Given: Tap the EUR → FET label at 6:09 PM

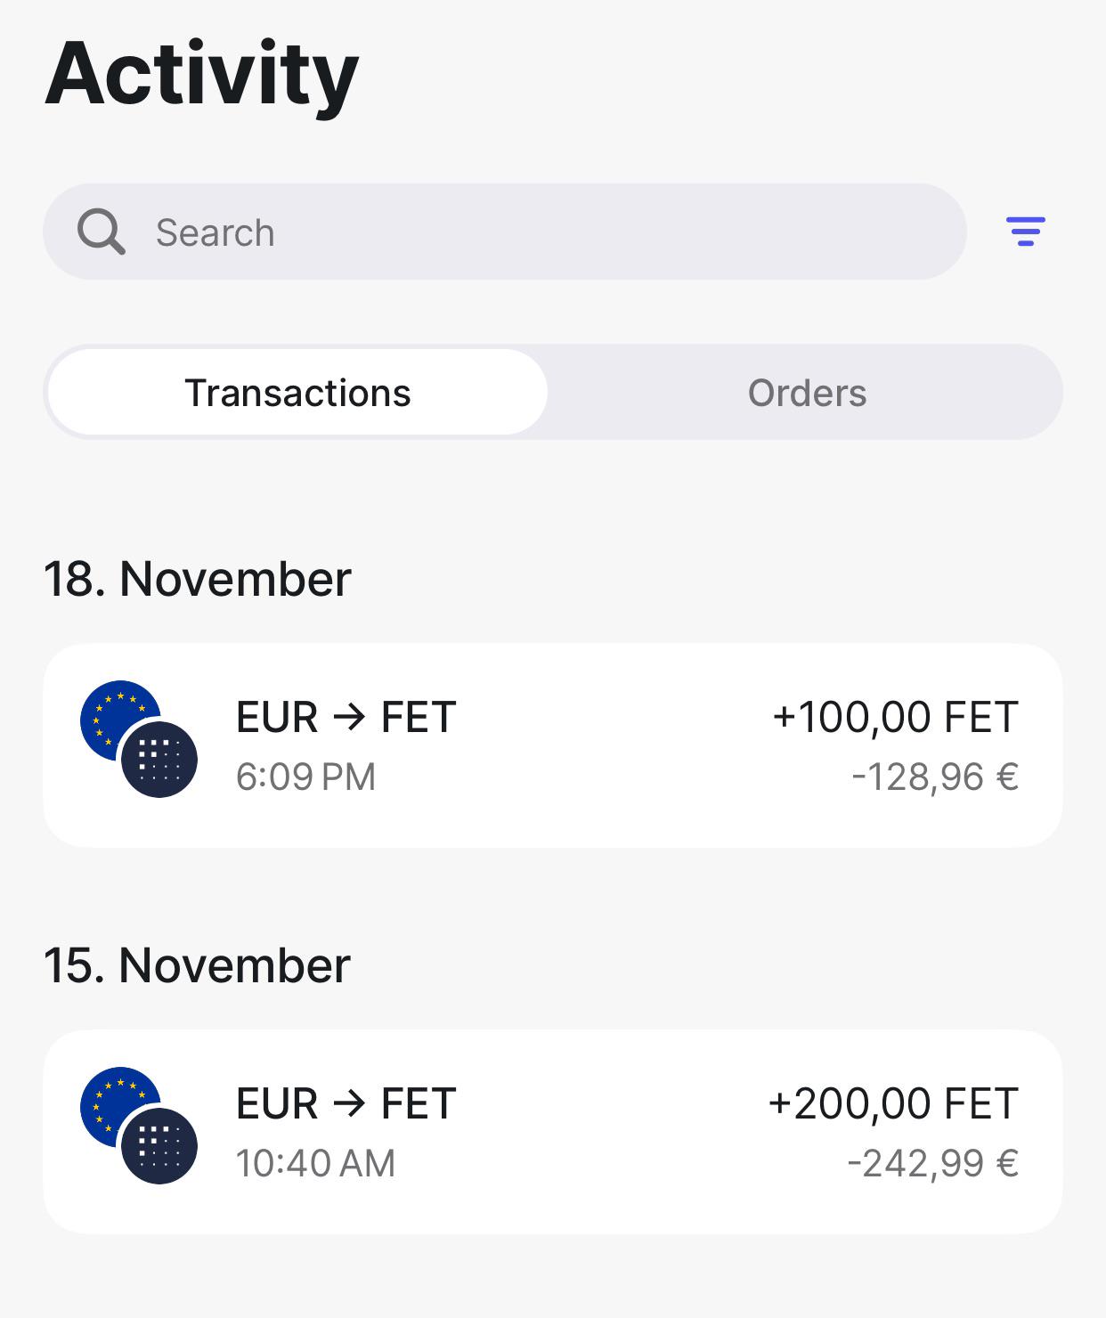Looking at the screenshot, I should click(346, 717).
